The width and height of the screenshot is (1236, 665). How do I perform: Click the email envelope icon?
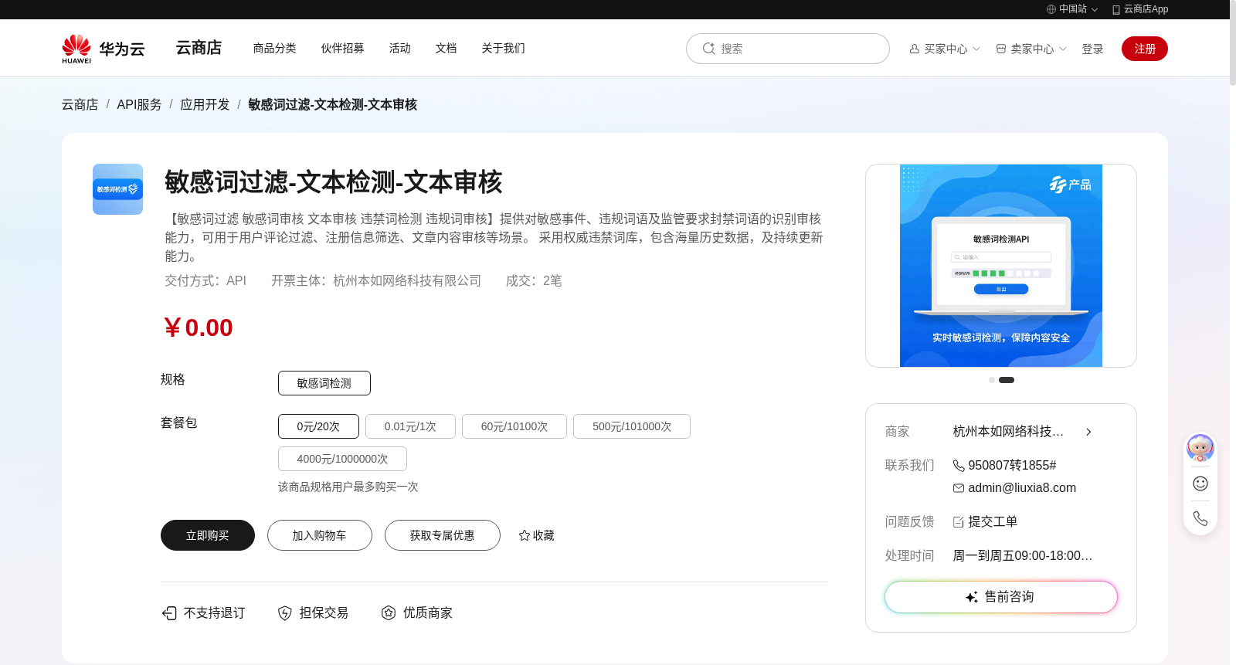click(x=959, y=488)
